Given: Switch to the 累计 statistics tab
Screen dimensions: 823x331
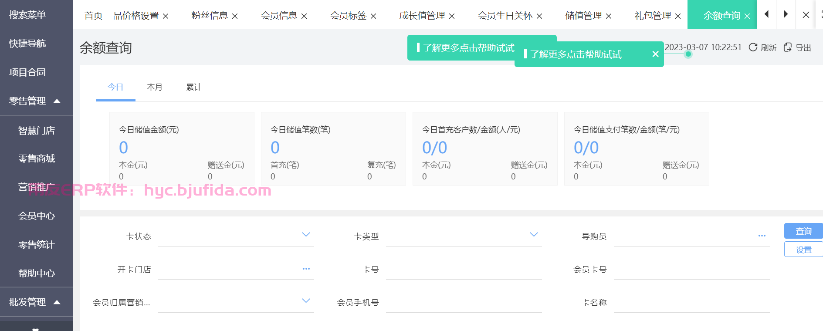Looking at the screenshot, I should point(194,87).
